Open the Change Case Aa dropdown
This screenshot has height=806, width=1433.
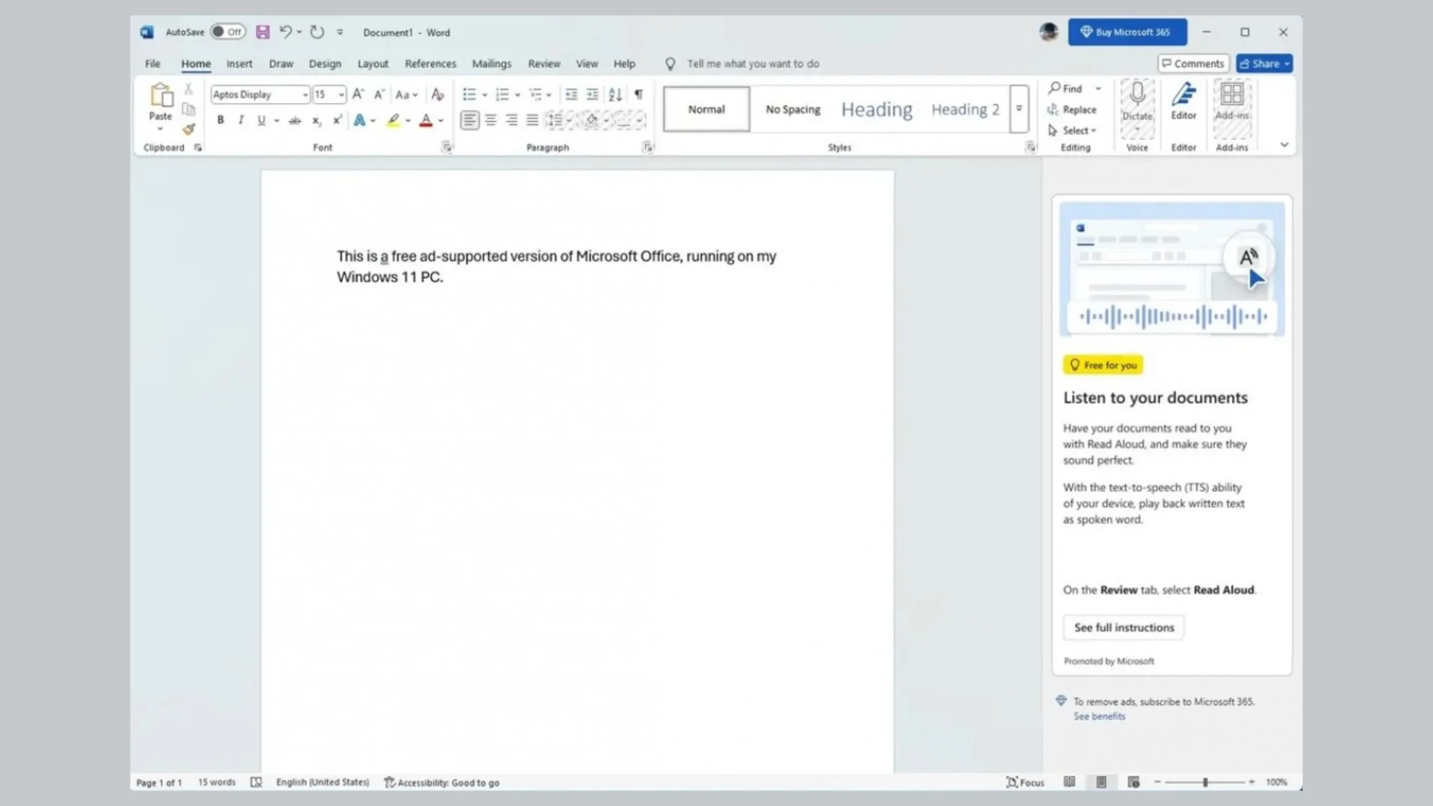(406, 95)
